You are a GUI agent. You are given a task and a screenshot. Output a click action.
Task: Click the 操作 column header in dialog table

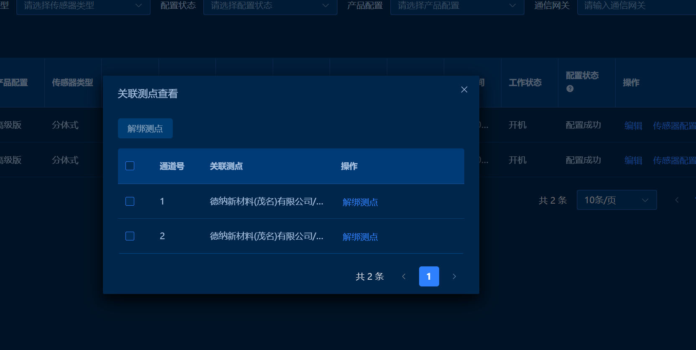349,166
